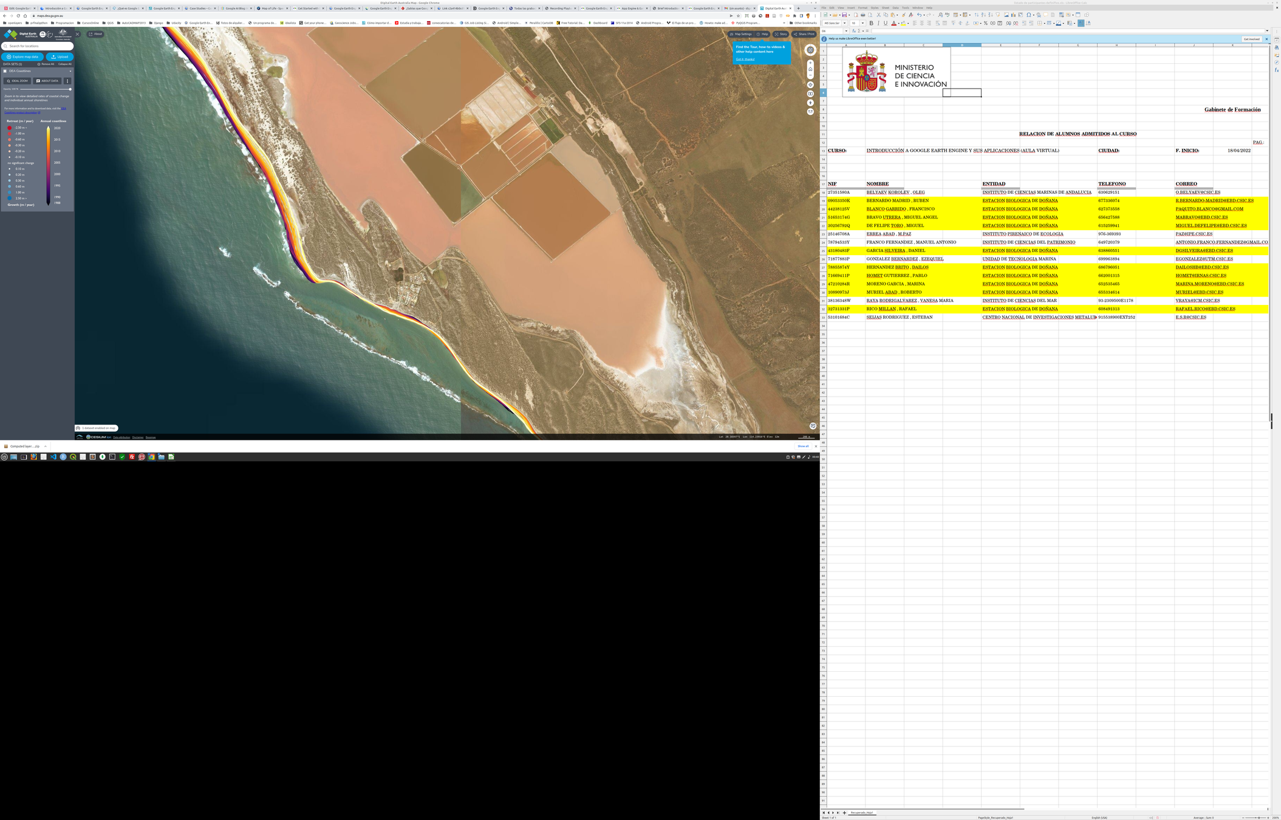The width and height of the screenshot is (1281, 820).
Task: Open the font size dropdown
Action: click(x=863, y=23)
